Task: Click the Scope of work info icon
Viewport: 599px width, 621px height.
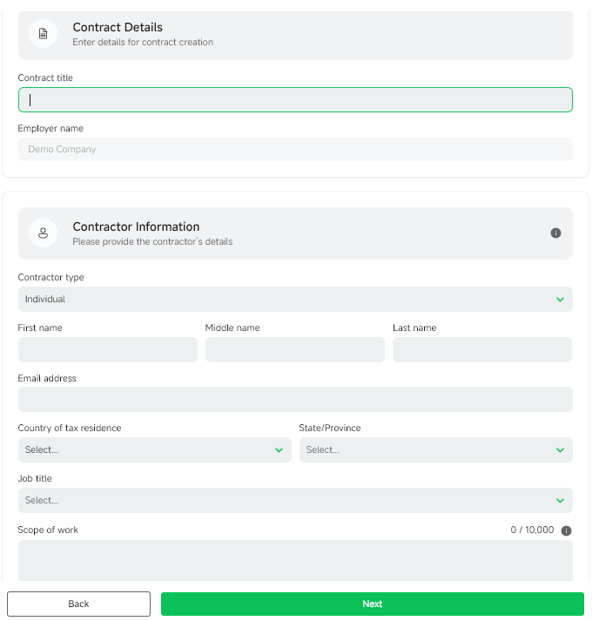Action: click(566, 530)
